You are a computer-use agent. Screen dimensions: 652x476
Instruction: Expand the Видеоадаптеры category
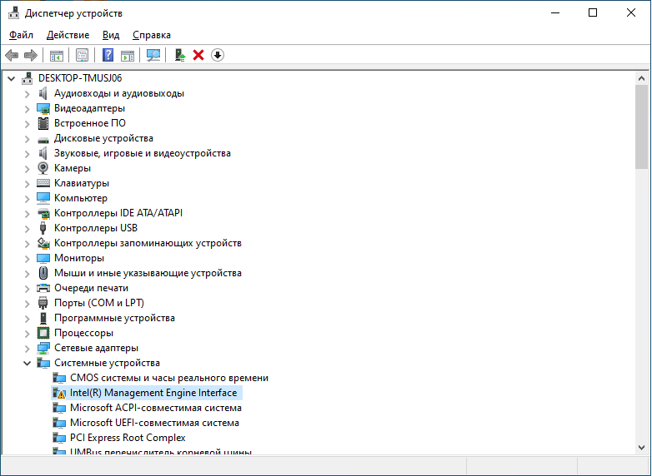27,109
